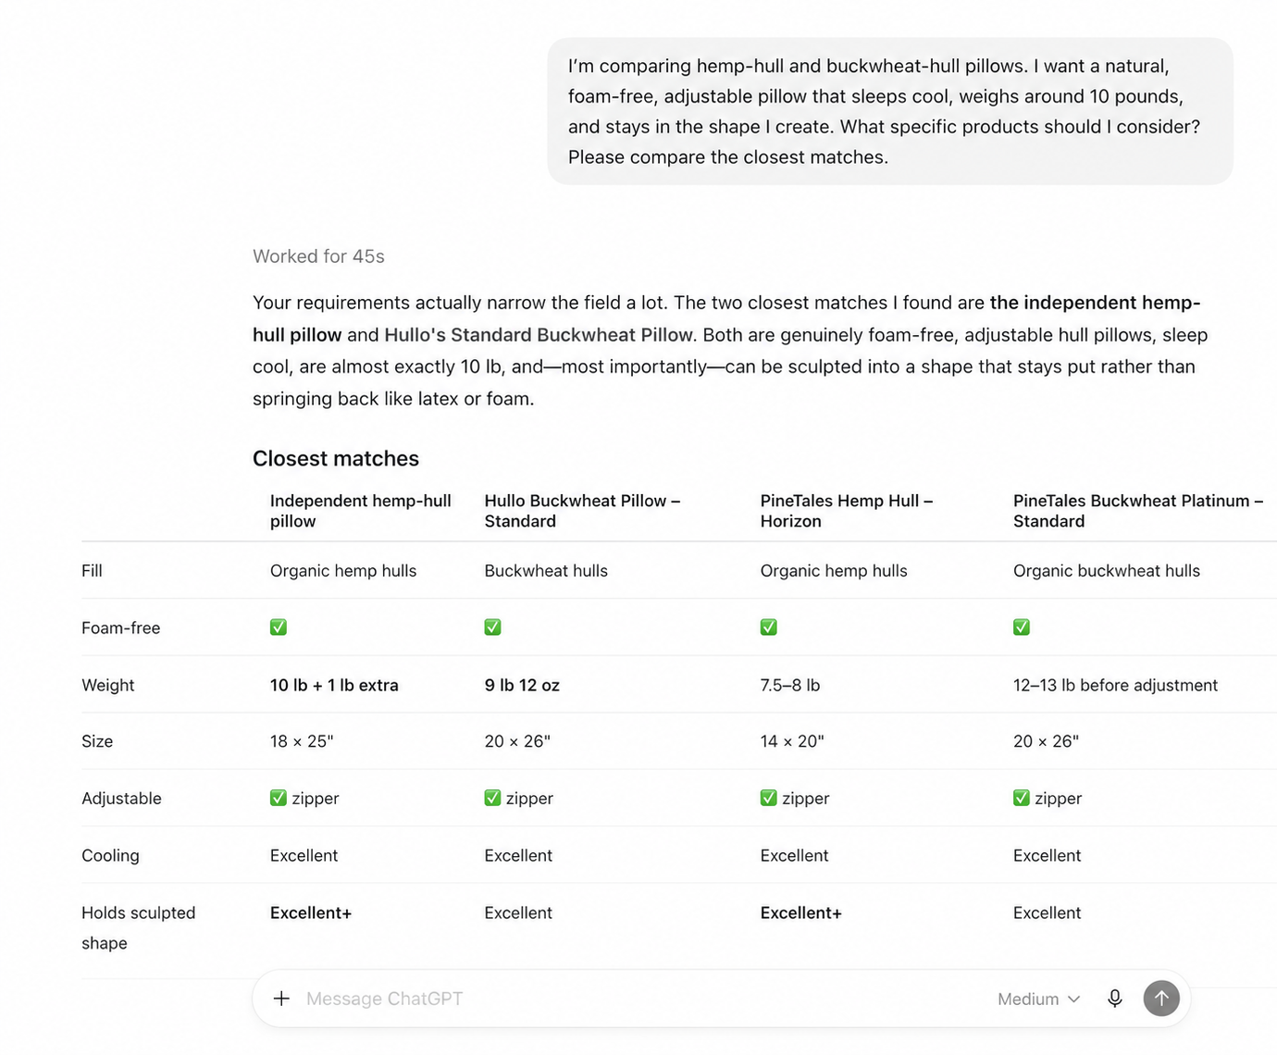Click "Excellent+" shape rating for PineTales Hemp Hull

[800, 913]
